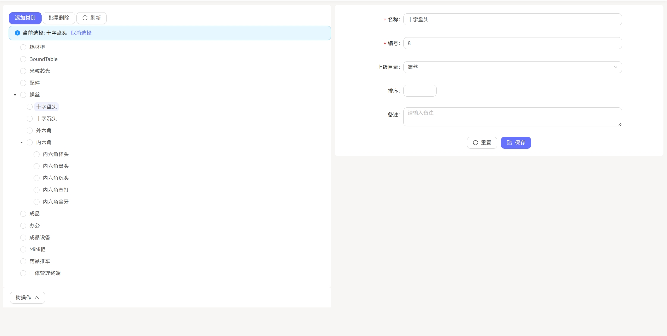Select the 内六角杯头 radio button
The height and width of the screenshot is (336, 667).
pos(36,154)
